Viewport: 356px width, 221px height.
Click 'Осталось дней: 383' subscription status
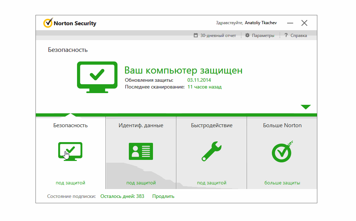122,196
